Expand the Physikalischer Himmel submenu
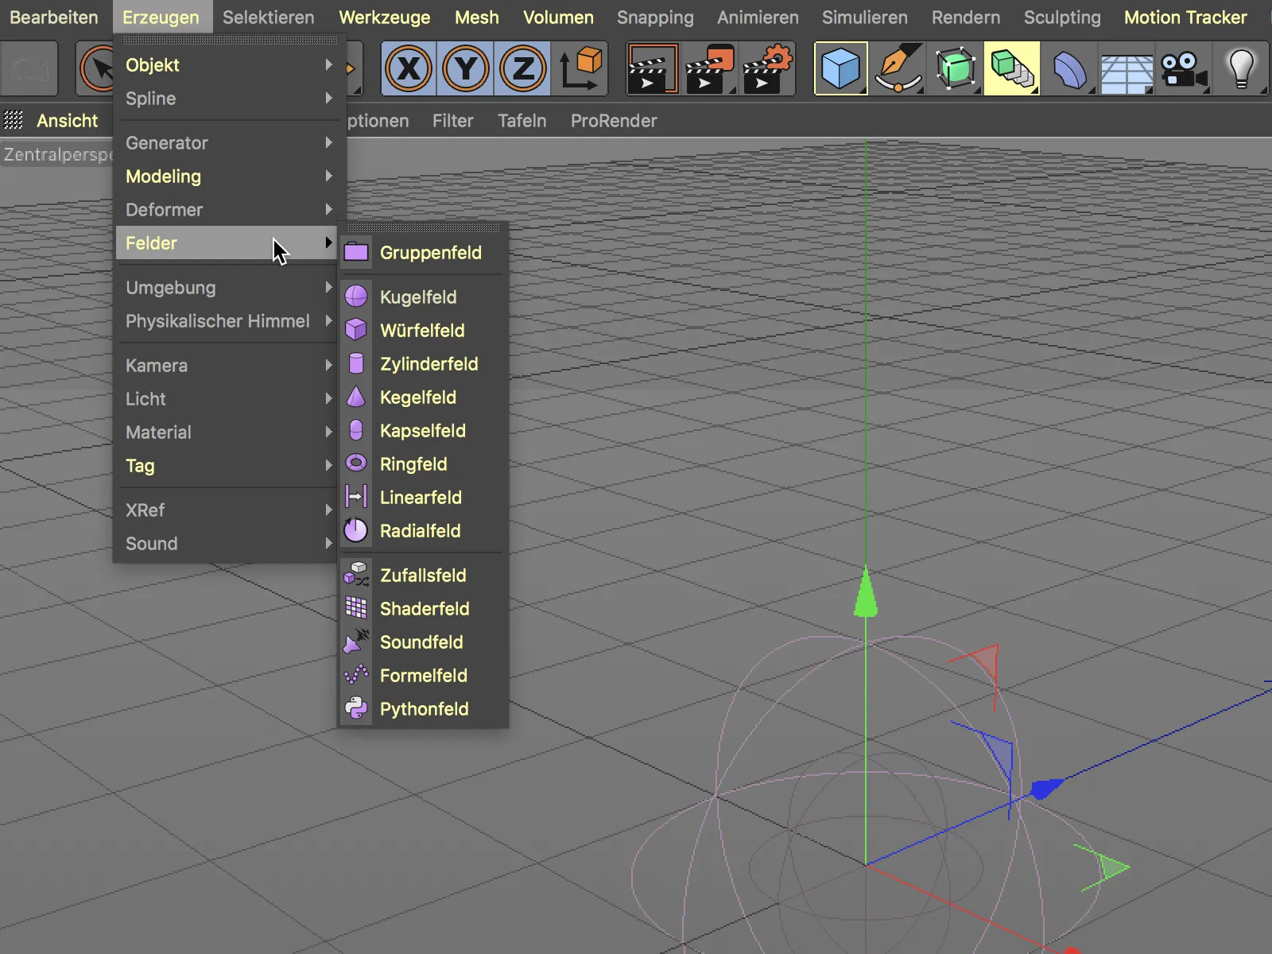Image resolution: width=1272 pixels, height=954 pixels. click(227, 321)
